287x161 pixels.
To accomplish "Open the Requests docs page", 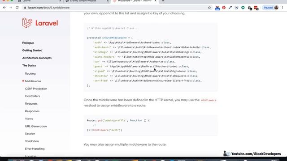I will 31,104.
